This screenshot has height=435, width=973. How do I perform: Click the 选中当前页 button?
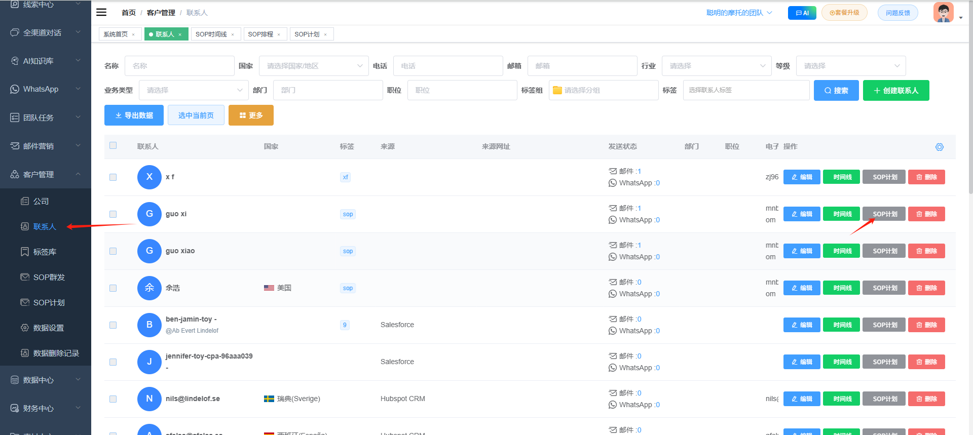point(196,115)
